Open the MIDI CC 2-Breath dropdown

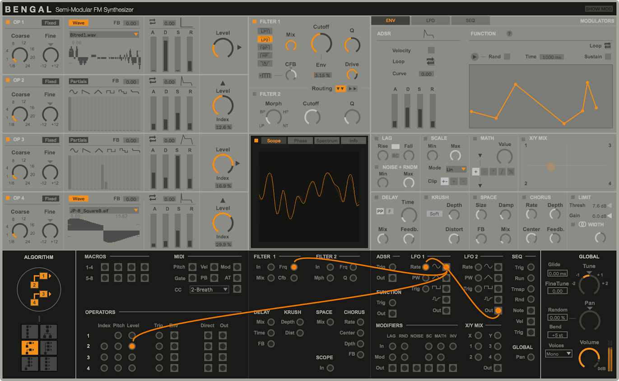209,289
